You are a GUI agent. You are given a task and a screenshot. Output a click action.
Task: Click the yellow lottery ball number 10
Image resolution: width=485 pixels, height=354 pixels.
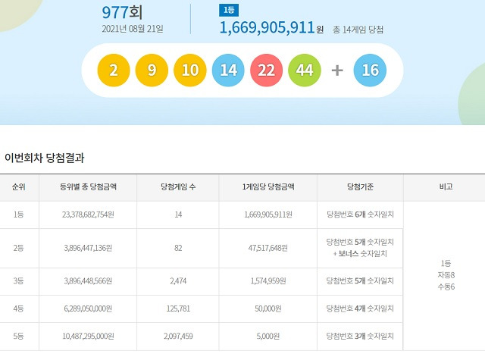190,70
